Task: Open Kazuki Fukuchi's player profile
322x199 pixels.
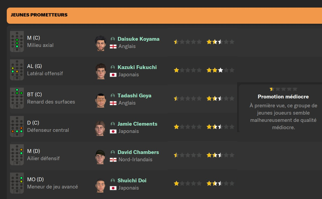Action: pos(137,67)
